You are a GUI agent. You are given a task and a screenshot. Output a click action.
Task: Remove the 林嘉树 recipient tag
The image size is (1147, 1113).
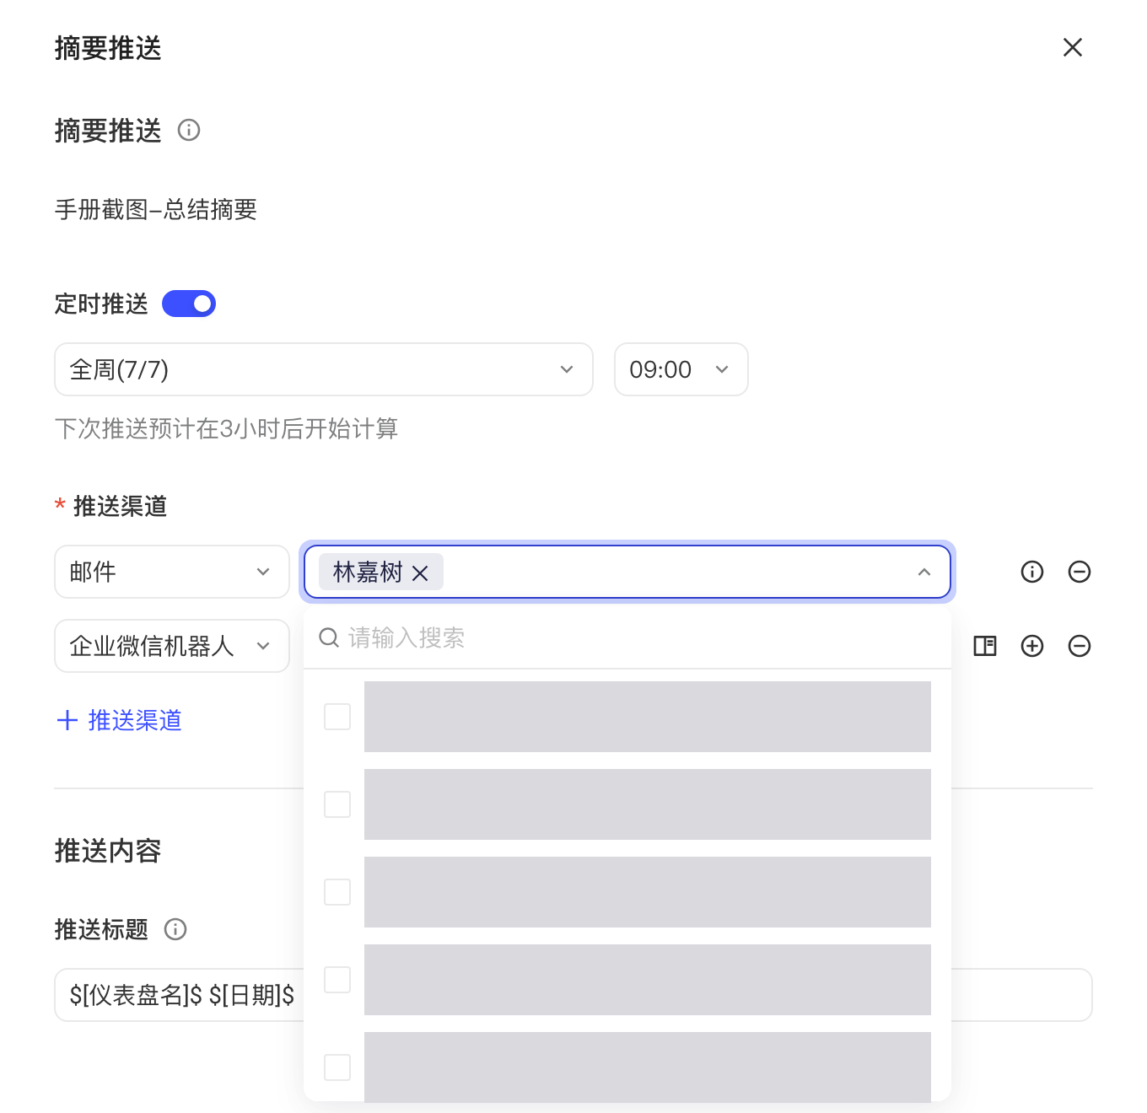pos(420,573)
